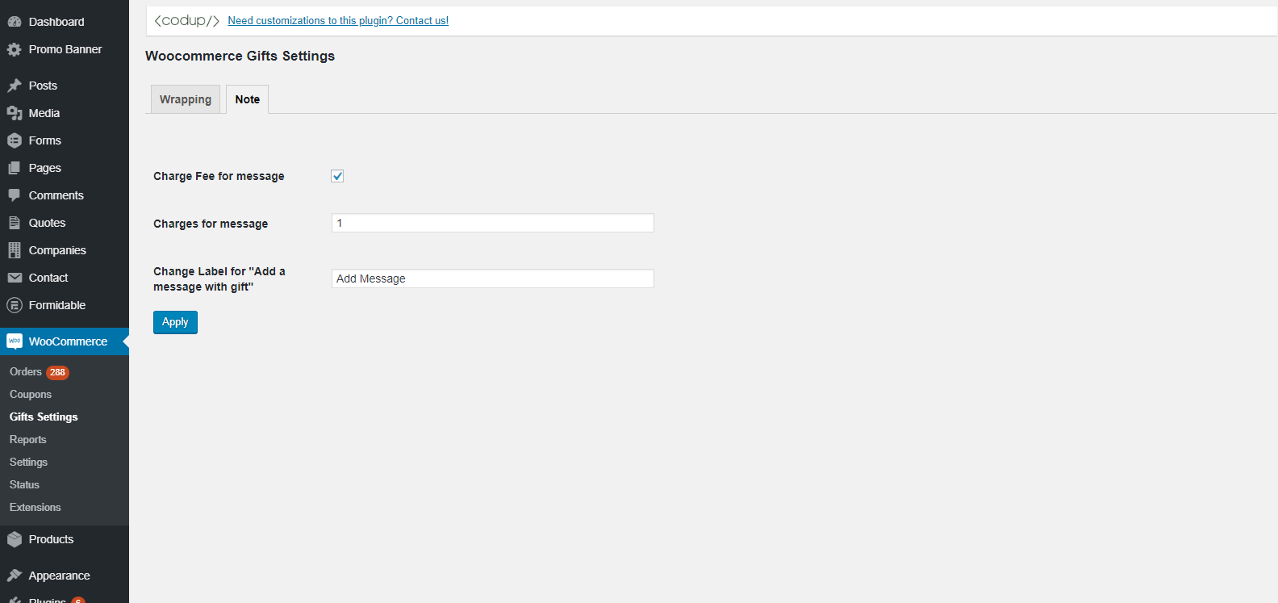Image resolution: width=1278 pixels, height=603 pixels.
Task: Click the Dashboard gauge icon
Action: (x=15, y=22)
